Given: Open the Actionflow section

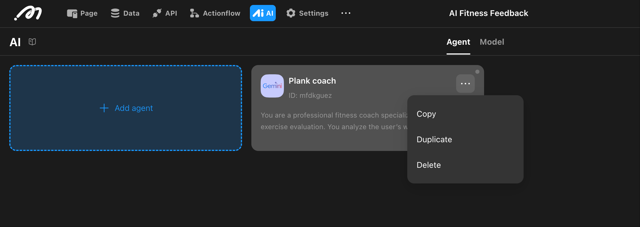Looking at the screenshot, I should (215, 13).
